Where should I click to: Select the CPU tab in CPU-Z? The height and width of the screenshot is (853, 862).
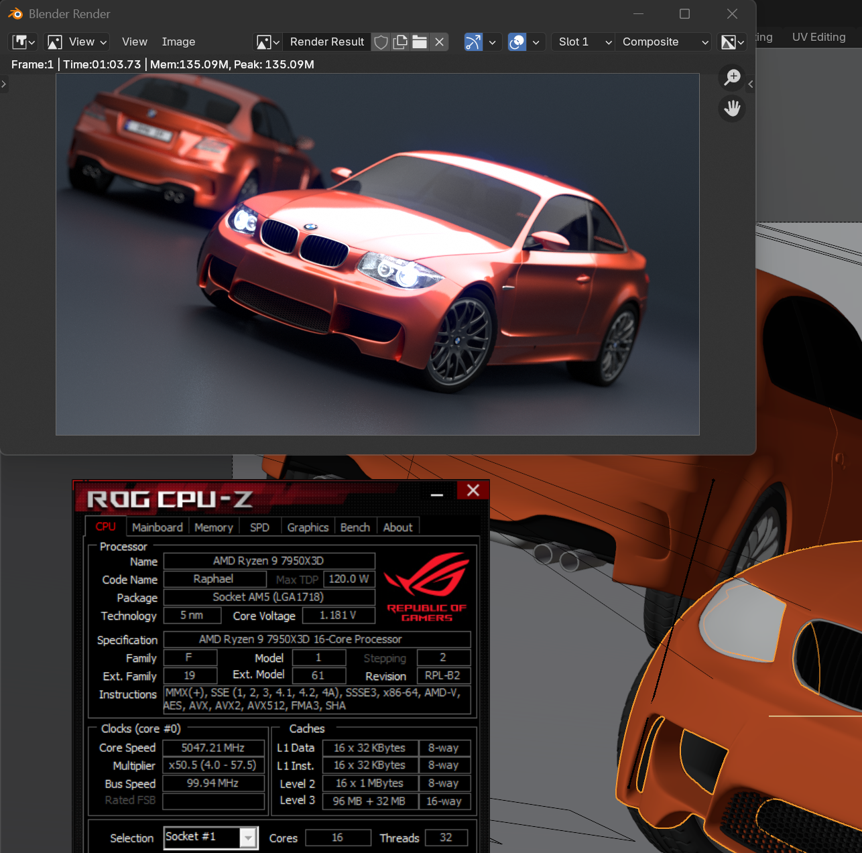pyautogui.click(x=105, y=527)
